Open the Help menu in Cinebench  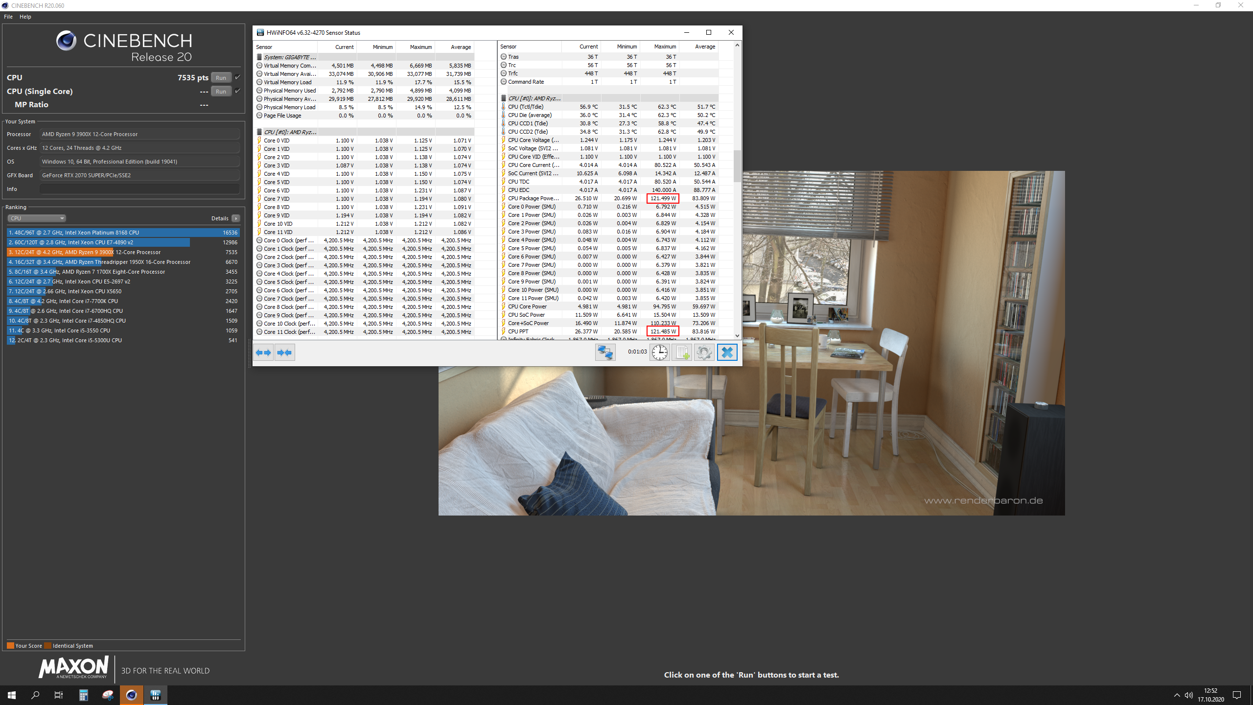click(25, 17)
